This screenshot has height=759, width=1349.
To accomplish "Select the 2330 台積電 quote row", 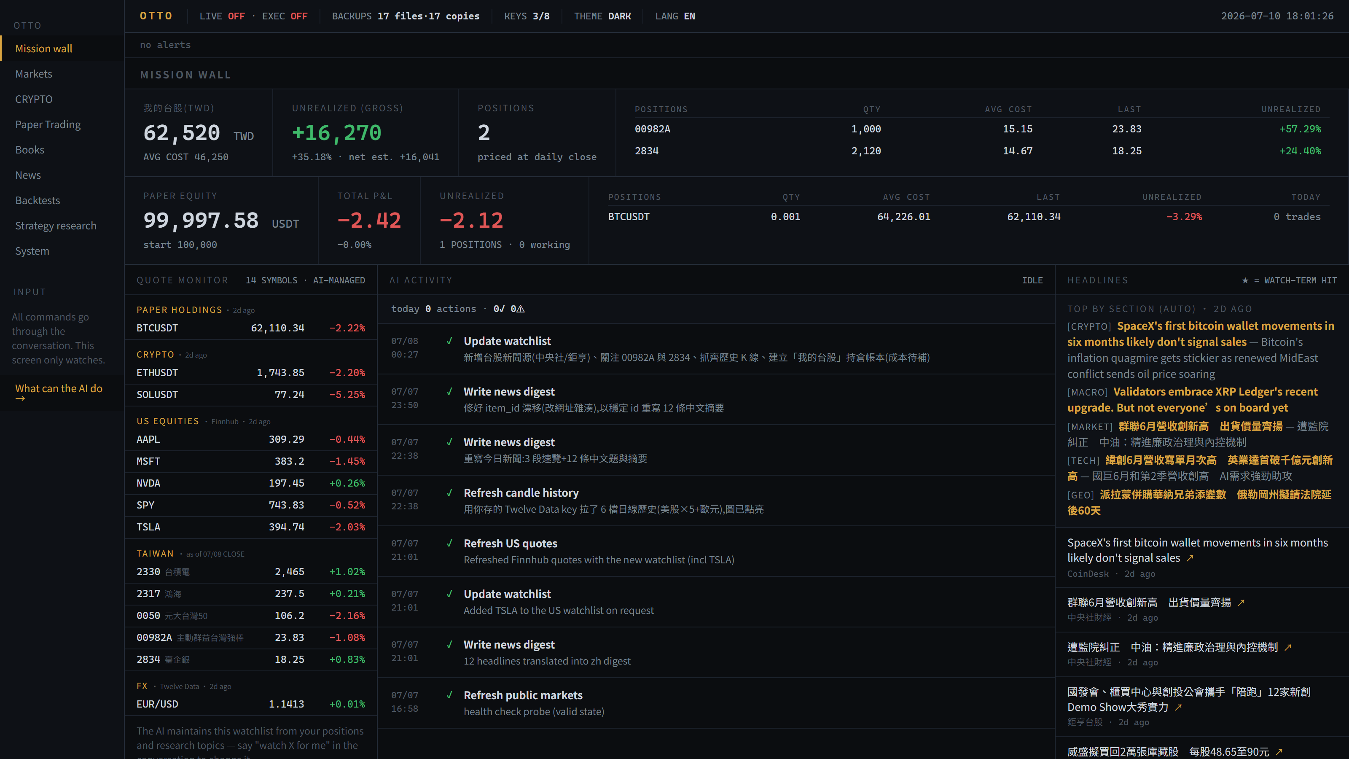I will pos(250,572).
